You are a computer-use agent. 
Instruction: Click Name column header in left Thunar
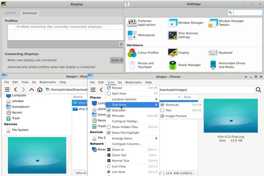click(80, 97)
